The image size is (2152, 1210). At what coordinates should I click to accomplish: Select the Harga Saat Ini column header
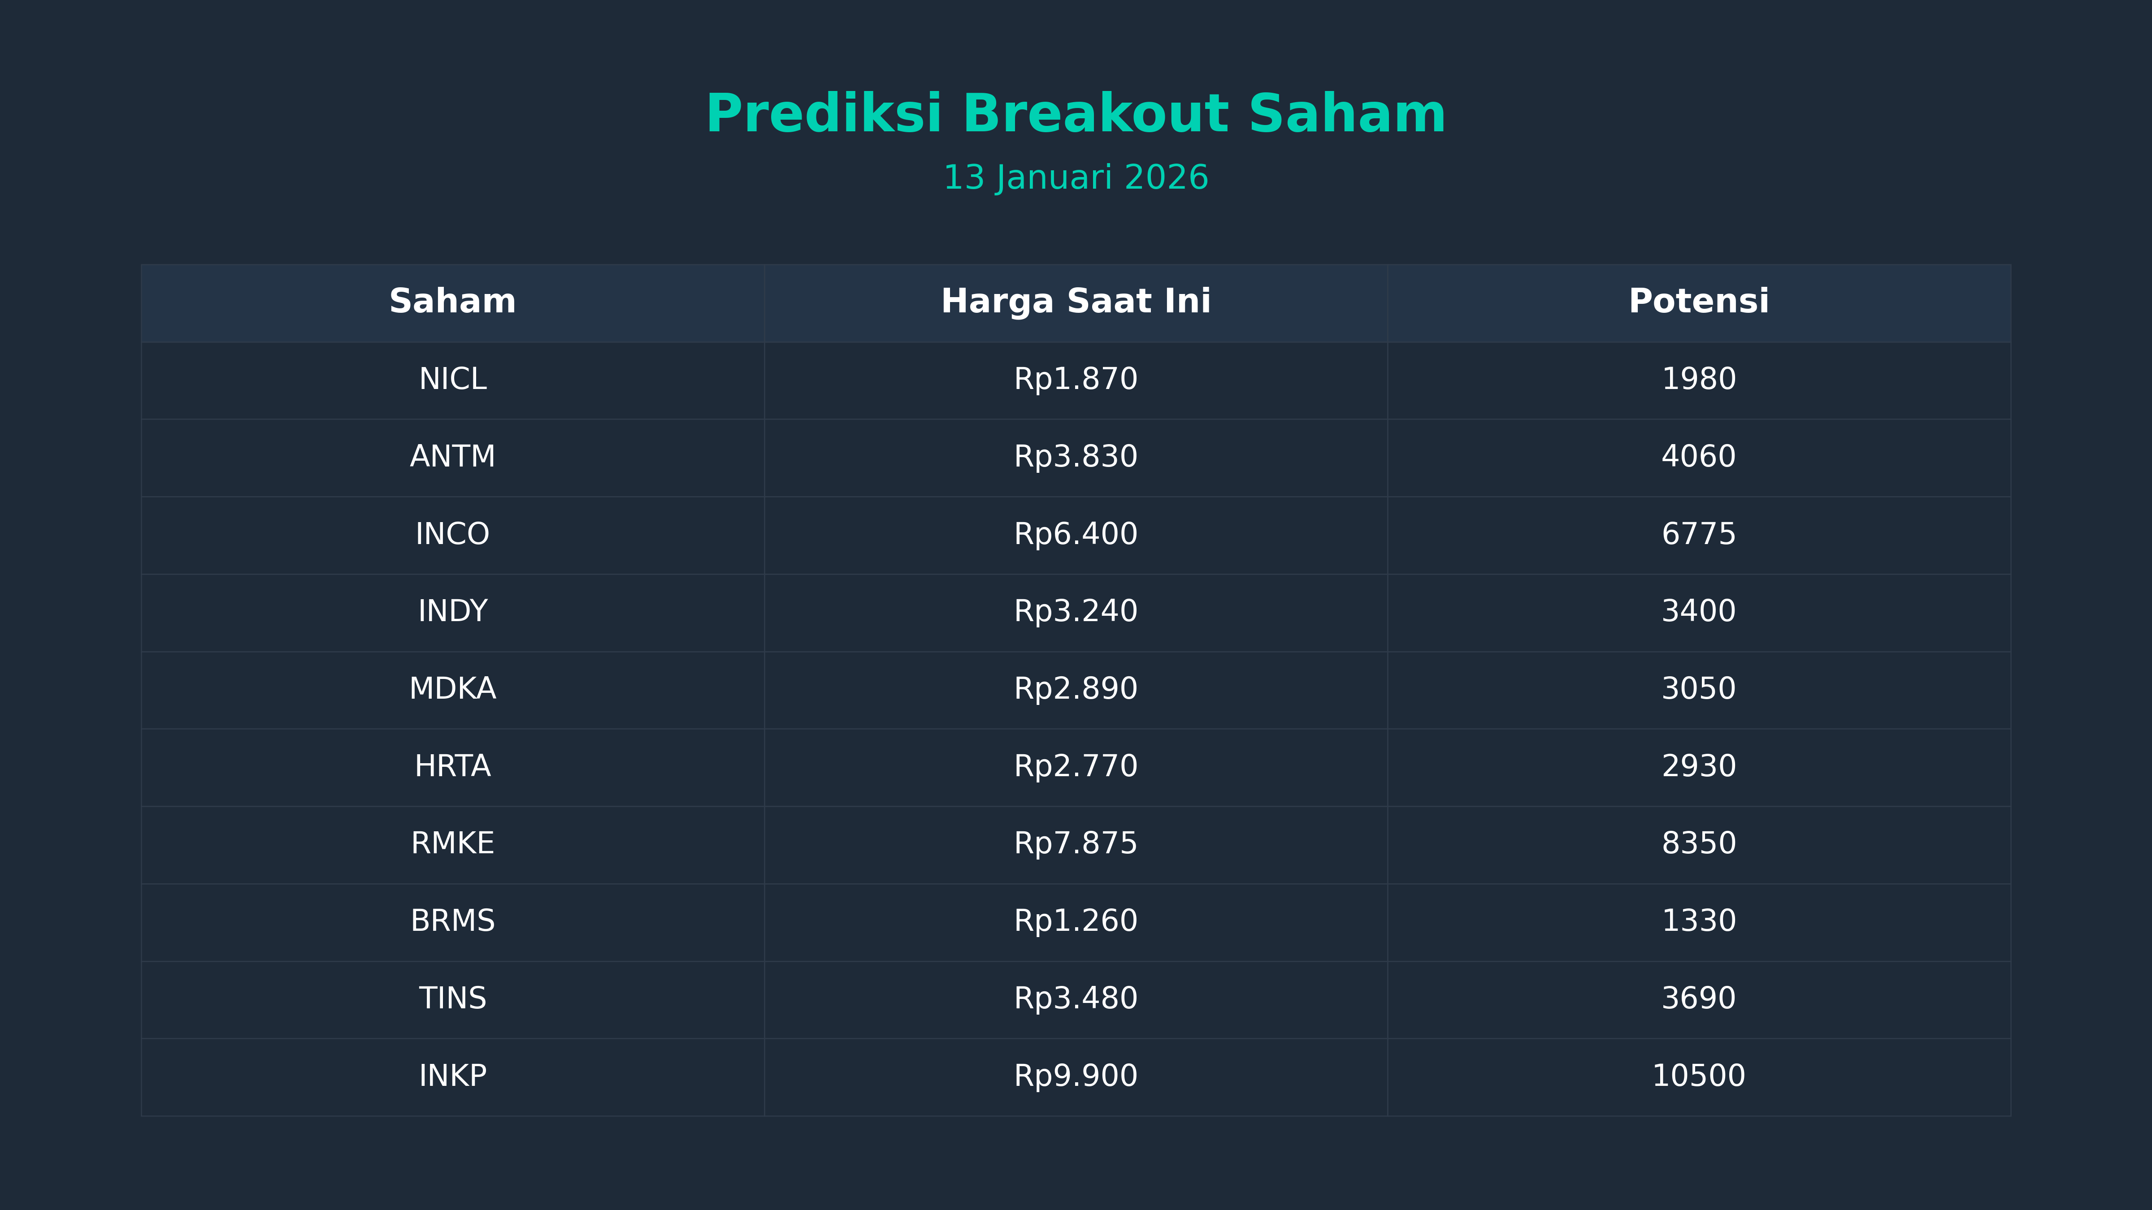(x=1075, y=302)
